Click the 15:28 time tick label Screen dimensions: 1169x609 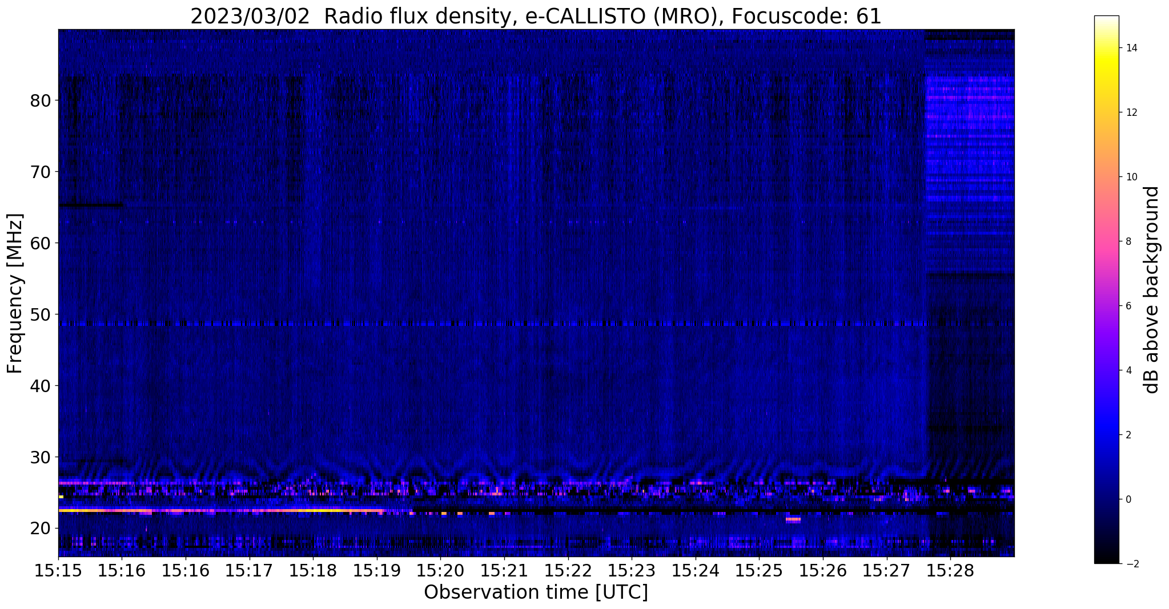[x=950, y=571]
